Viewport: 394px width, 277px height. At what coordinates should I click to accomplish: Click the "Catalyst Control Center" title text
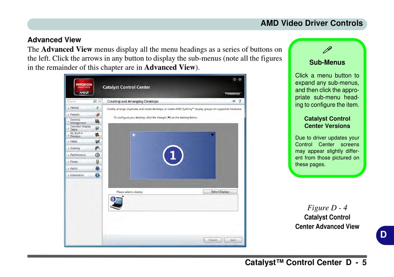(126, 87)
